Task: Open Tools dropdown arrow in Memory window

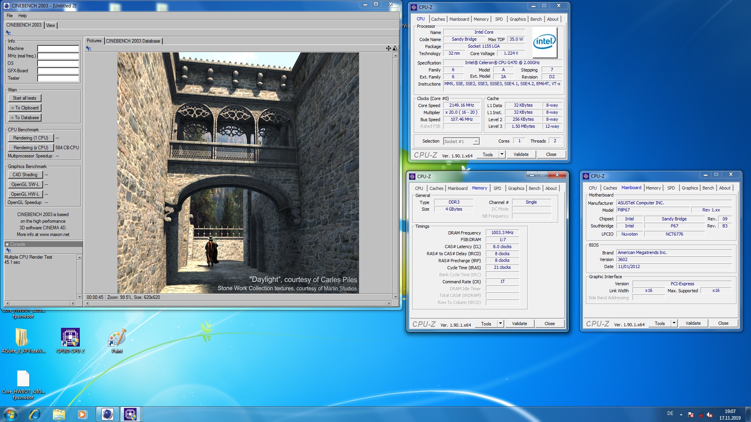Action: coord(501,324)
